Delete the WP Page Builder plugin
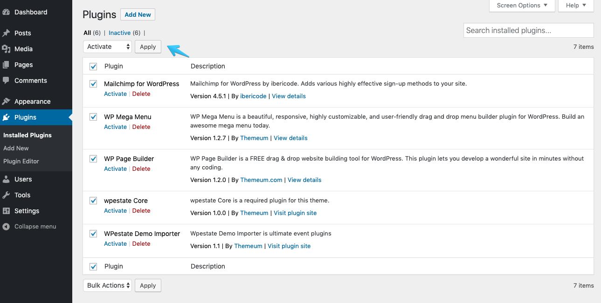The image size is (601, 303). click(141, 169)
